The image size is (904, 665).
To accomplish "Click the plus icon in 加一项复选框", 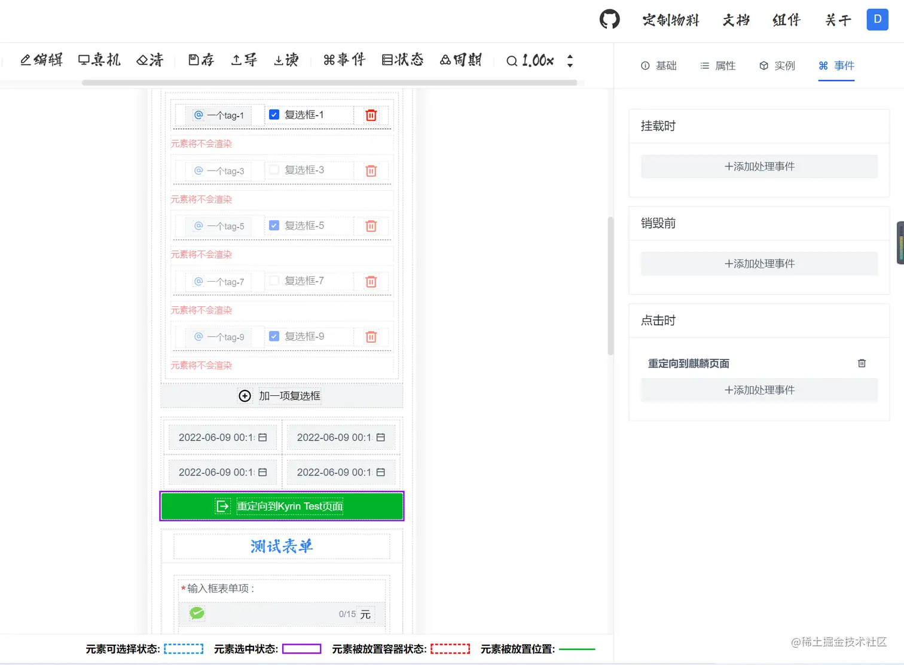I will click(x=245, y=396).
